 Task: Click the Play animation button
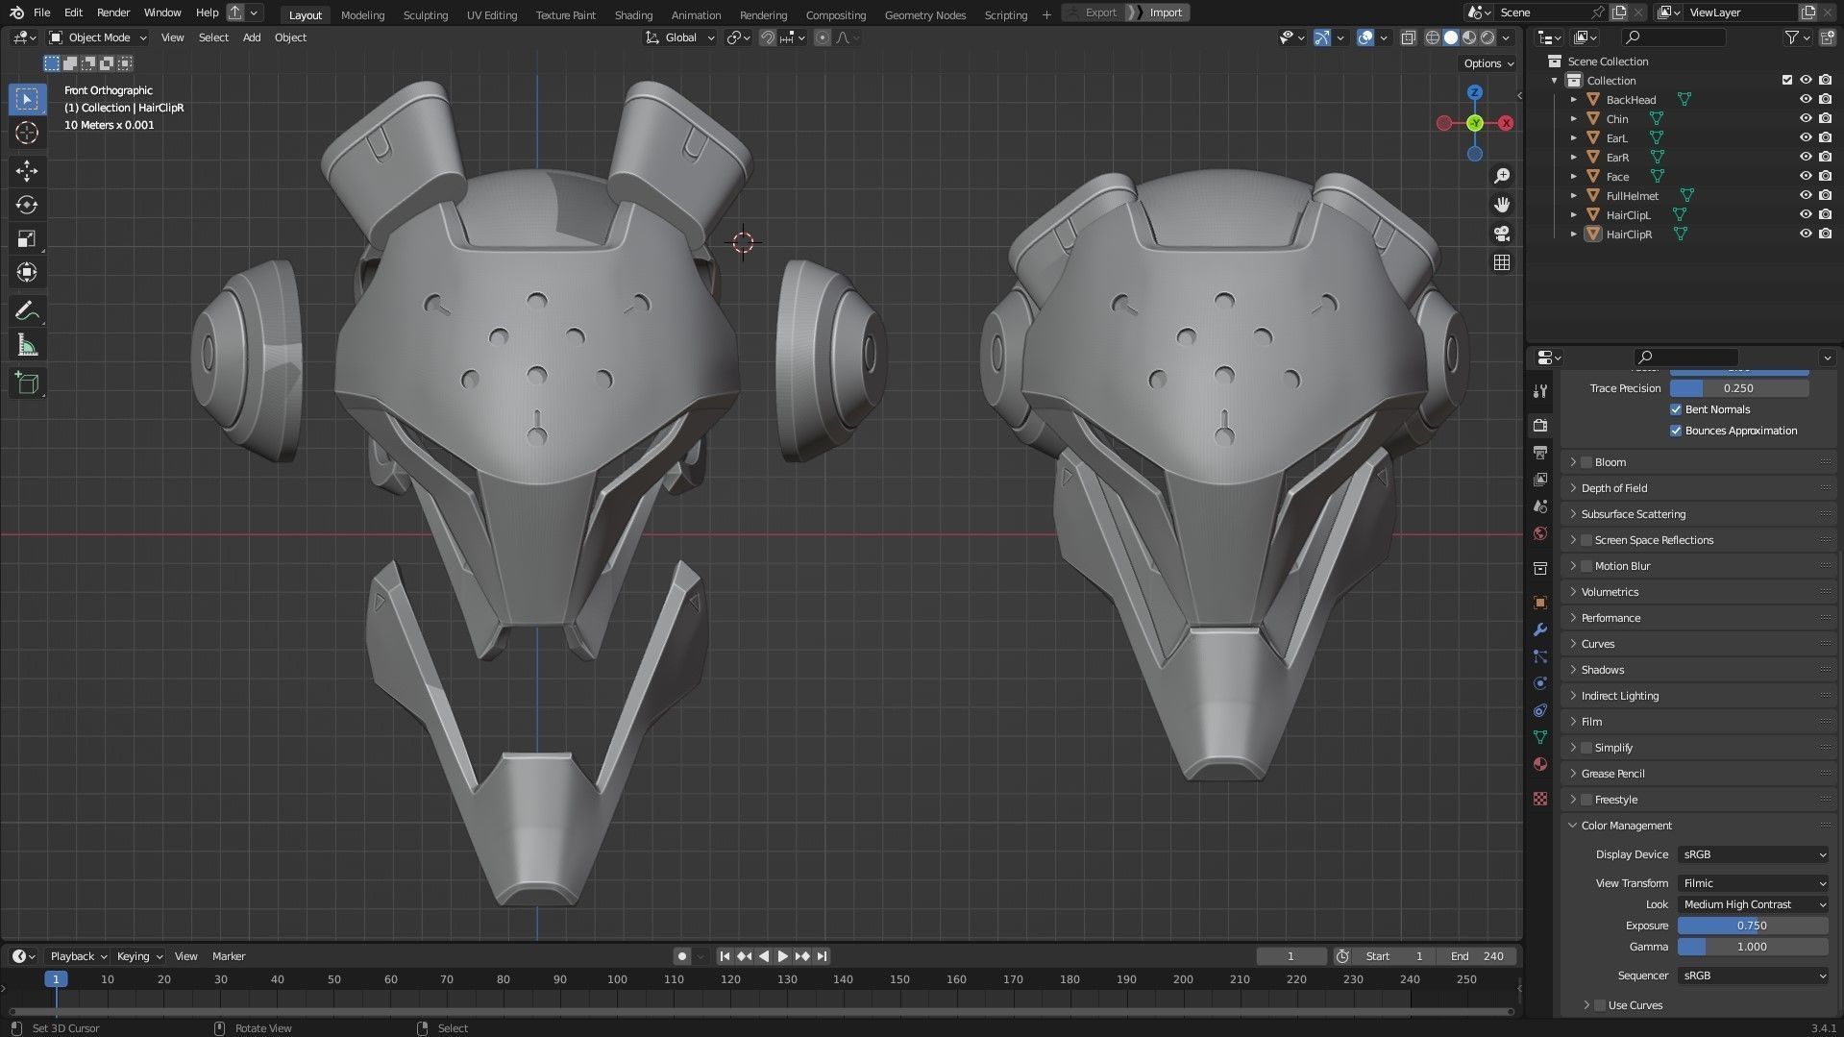[x=783, y=956]
